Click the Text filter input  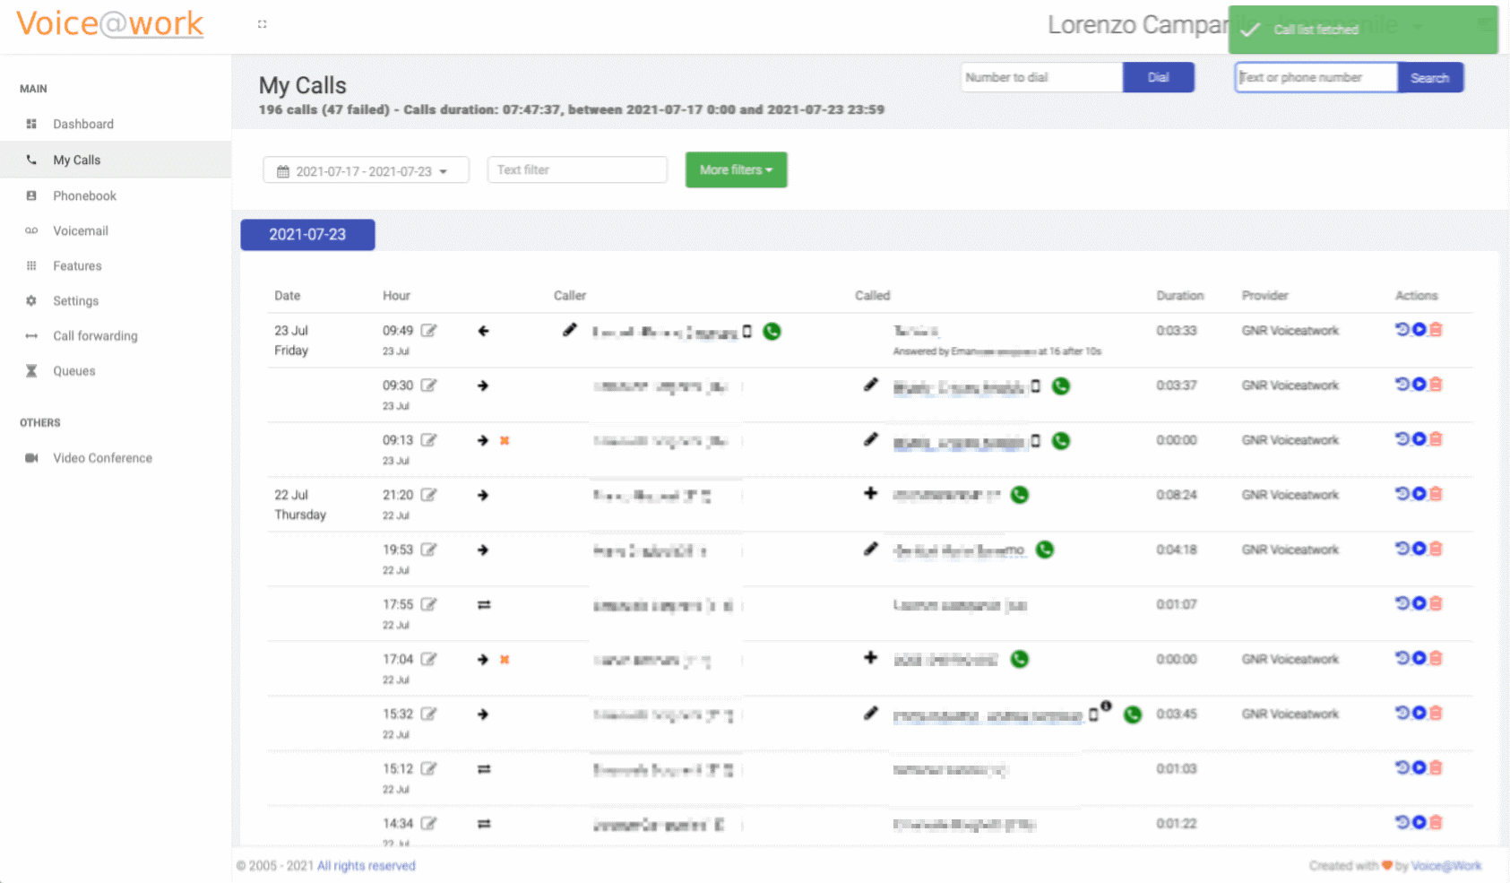pos(576,169)
